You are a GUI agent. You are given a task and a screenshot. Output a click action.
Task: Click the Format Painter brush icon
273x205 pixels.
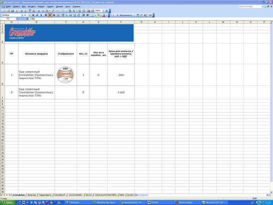point(52,11)
